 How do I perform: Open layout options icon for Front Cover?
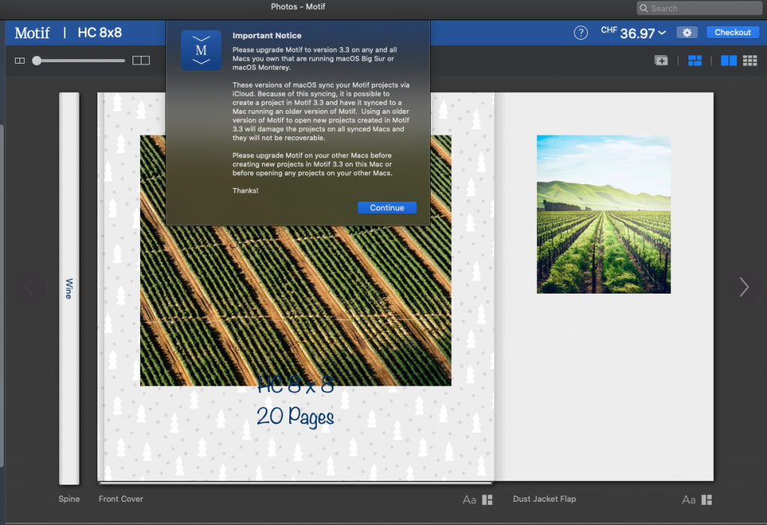487,500
